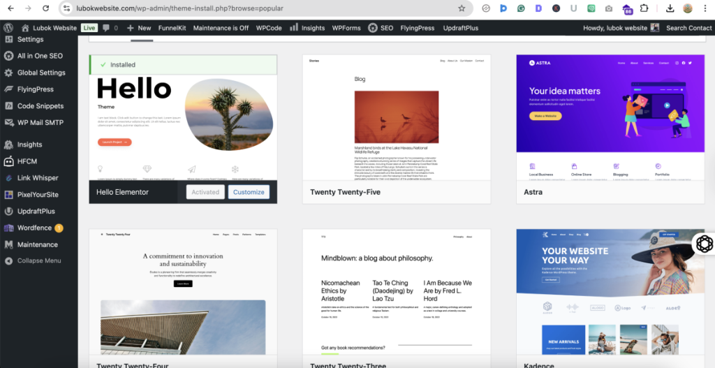This screenshot has height=368, width=715.
Task: Open Maintenance in the sidebar
Action: click(39, 244)
